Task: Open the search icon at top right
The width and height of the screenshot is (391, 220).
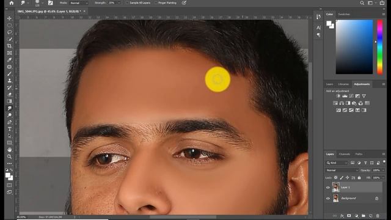Action: [x=362, y=3]
